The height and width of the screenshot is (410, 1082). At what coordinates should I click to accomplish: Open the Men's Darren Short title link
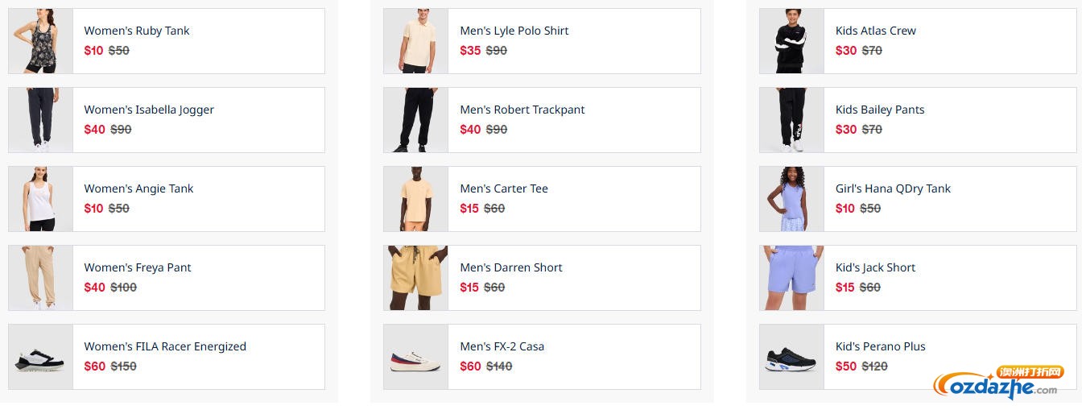510,267
